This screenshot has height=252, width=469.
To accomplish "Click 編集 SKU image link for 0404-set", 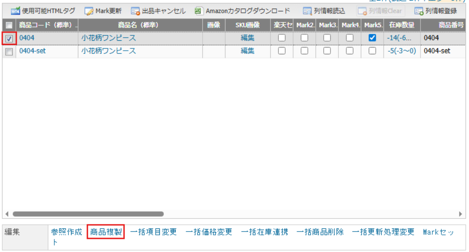I will (x=248, y=51).
